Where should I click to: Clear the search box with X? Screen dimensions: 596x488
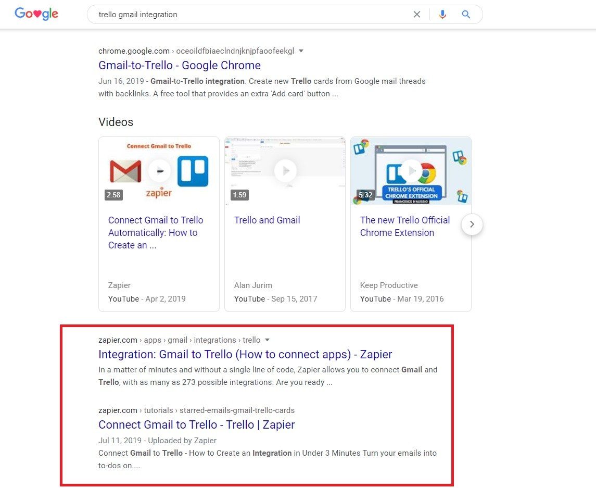[417, 15]
